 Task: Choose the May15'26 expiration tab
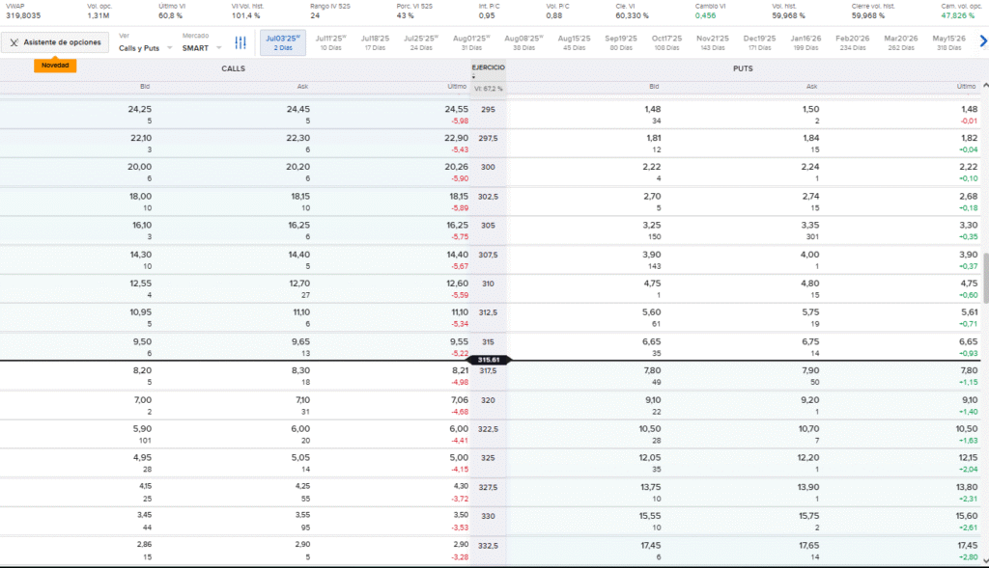pos(948,42)
